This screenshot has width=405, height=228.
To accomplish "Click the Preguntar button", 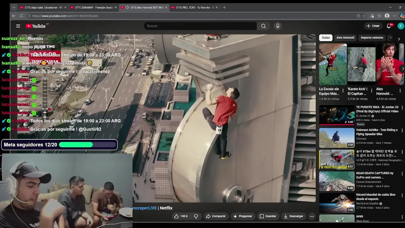I will (242, 216).
